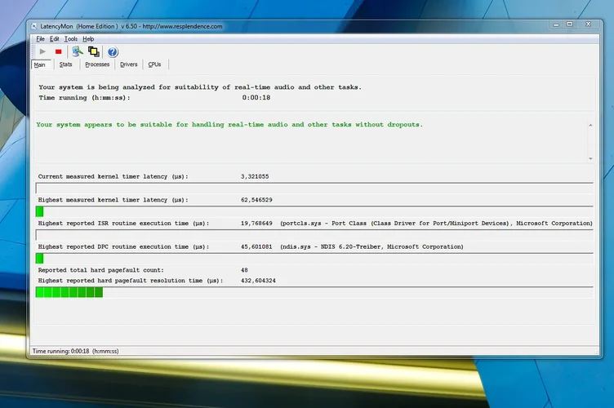Click the LatencyMon app icon in title bar
614x408 pixels.
(x=35, y=26)
